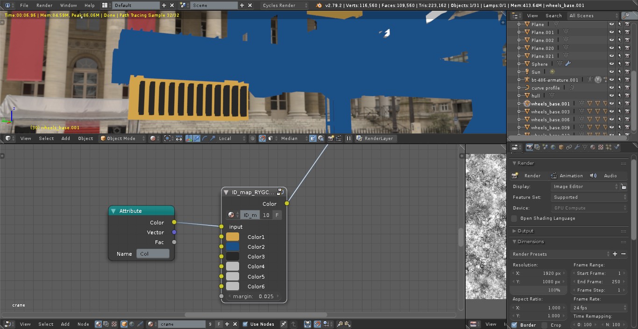Click the Search menu in the outliner
The image size is (638, 329).
point(553,15)
